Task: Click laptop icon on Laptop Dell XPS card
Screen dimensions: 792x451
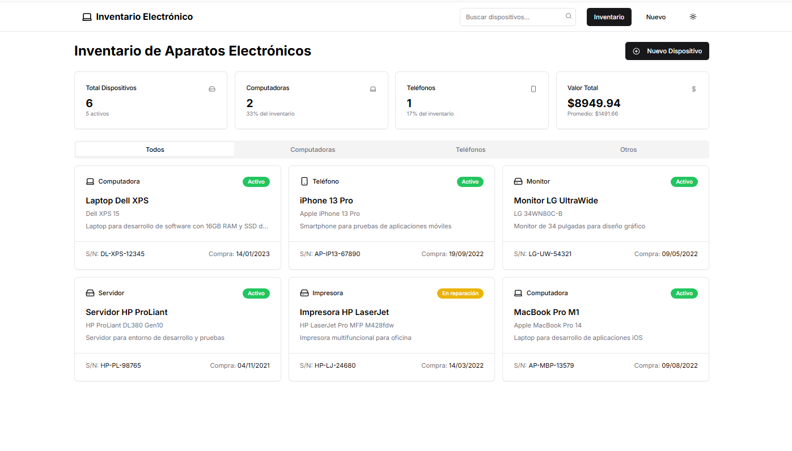Action: [90, 181]
